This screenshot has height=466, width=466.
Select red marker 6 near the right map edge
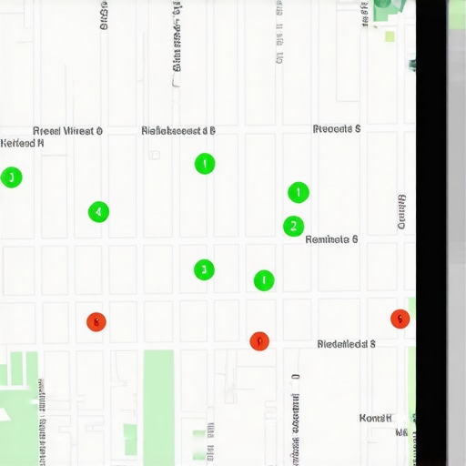click(x=400, y=319)
